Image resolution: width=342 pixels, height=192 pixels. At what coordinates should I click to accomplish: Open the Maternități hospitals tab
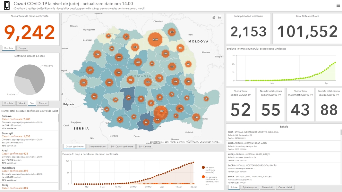point(267,188)
